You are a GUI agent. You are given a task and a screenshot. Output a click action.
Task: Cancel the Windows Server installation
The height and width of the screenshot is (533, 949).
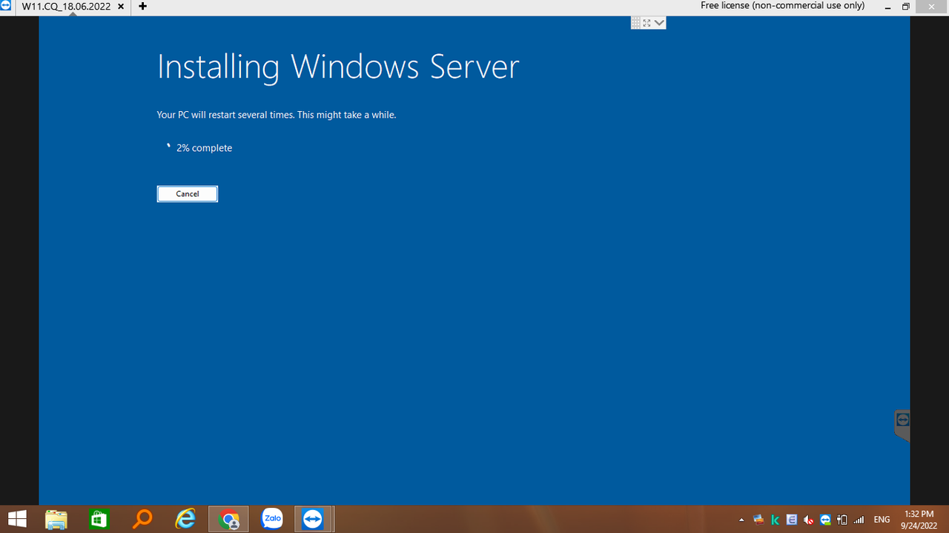[188, 194]
